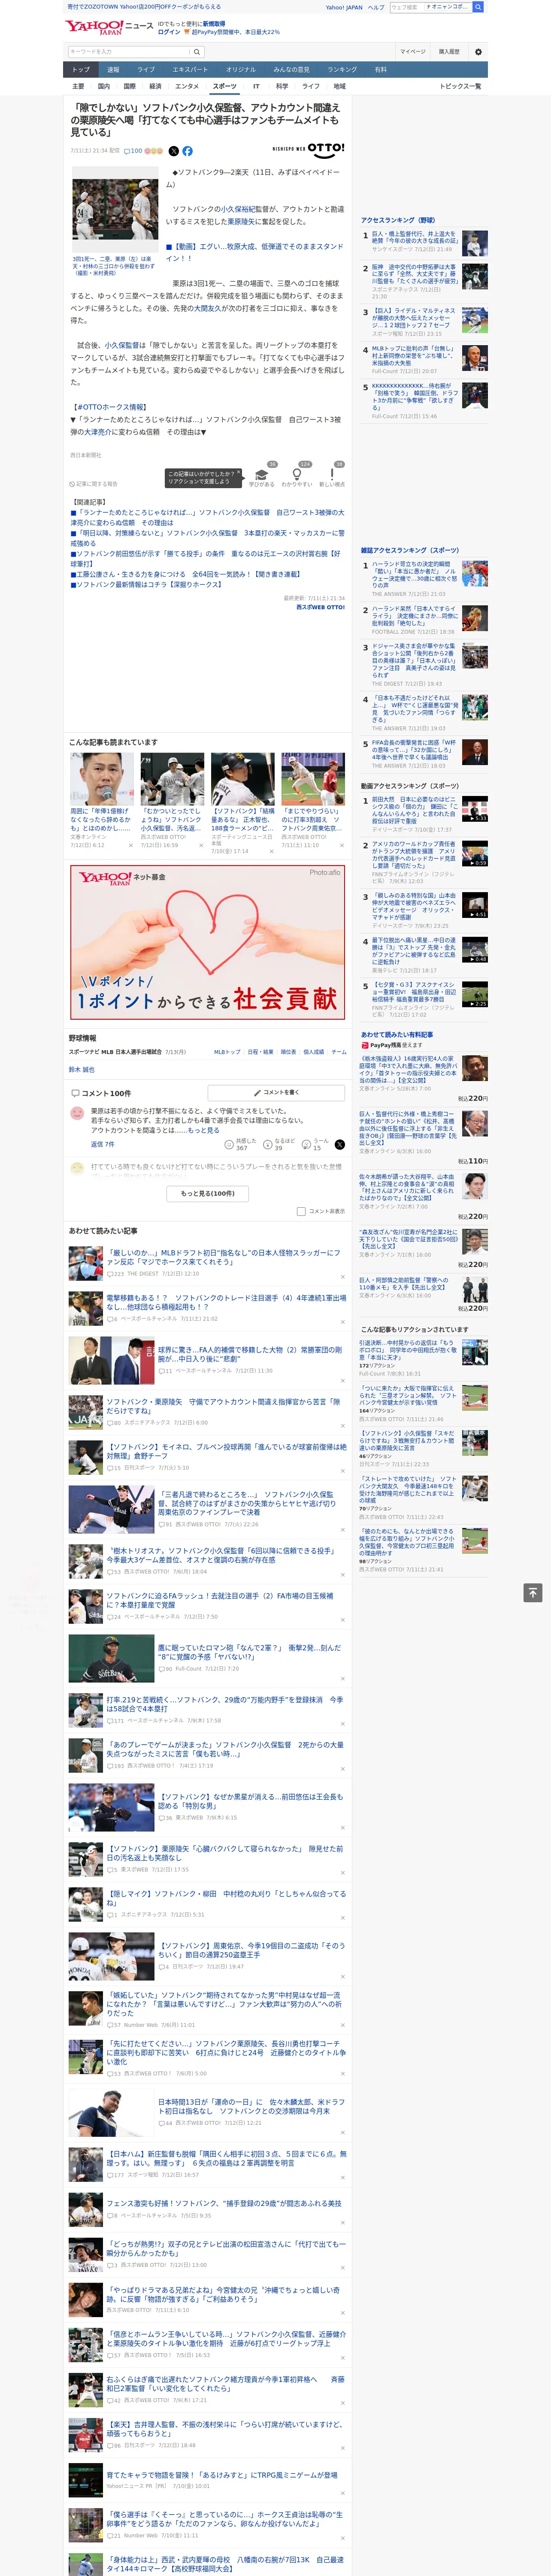Click the ログイン link
This screenshot has width=551, height=2576.
pyautogui.click(x=169, y=32)
